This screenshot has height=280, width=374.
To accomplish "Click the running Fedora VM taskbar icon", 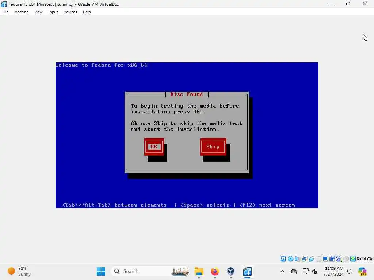I will [x=247, y=271].
